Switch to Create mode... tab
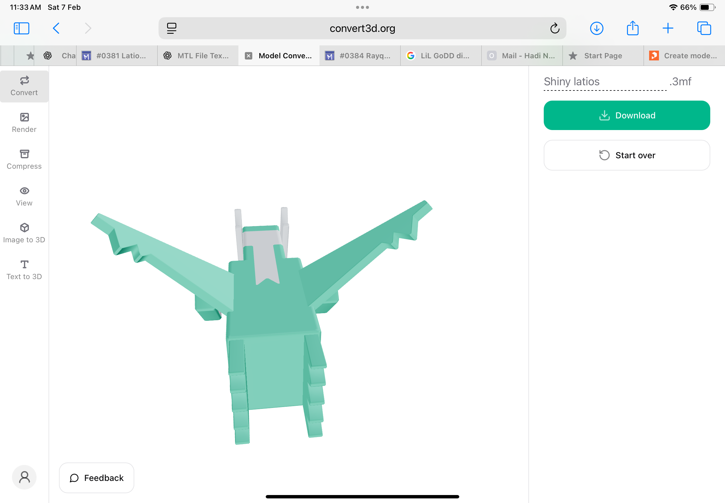 click(x=684, y=56)
